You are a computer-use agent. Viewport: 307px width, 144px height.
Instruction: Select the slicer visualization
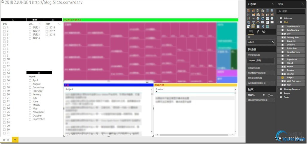pos(249,26)
